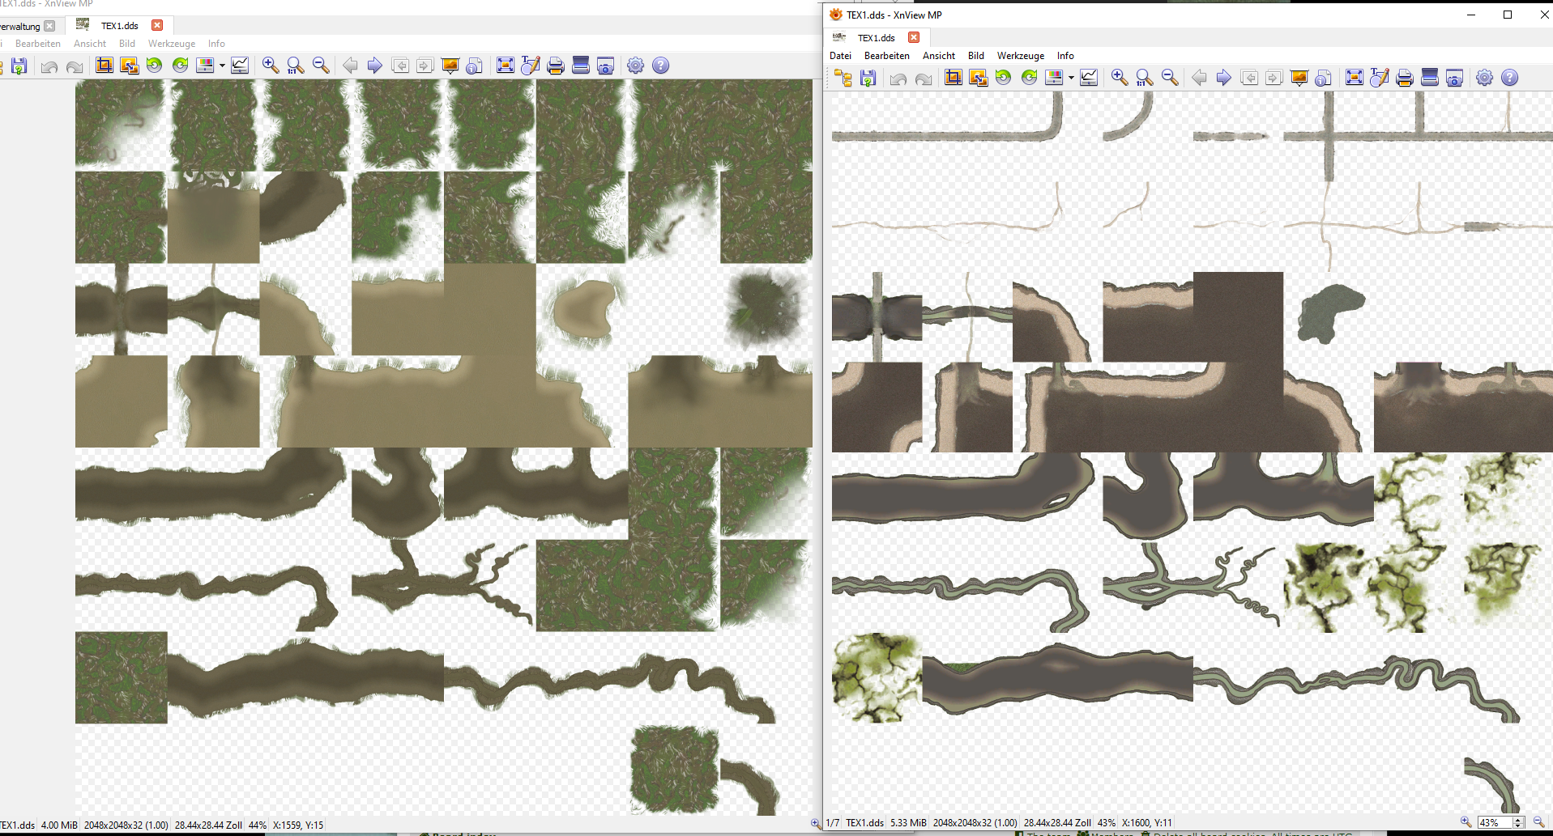Click Undo arrow in right window toolbar
The width and height of the screenshot is (1553, 836).
(x=898, y=79)
